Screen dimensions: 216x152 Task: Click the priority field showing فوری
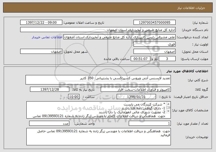click(154, 44)
